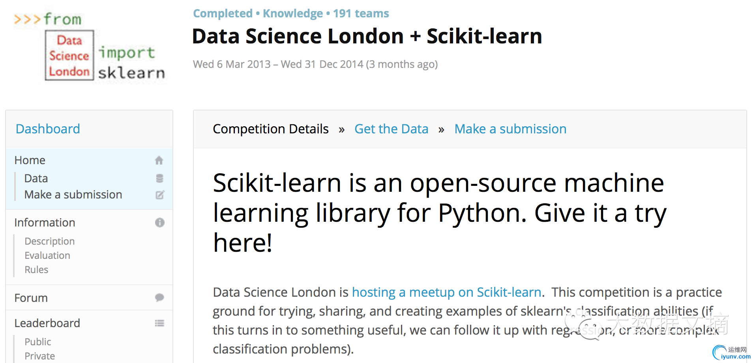Click the Data Science London sklearn logo
This screenshot has height=363, width=753.
pos(90,47)
